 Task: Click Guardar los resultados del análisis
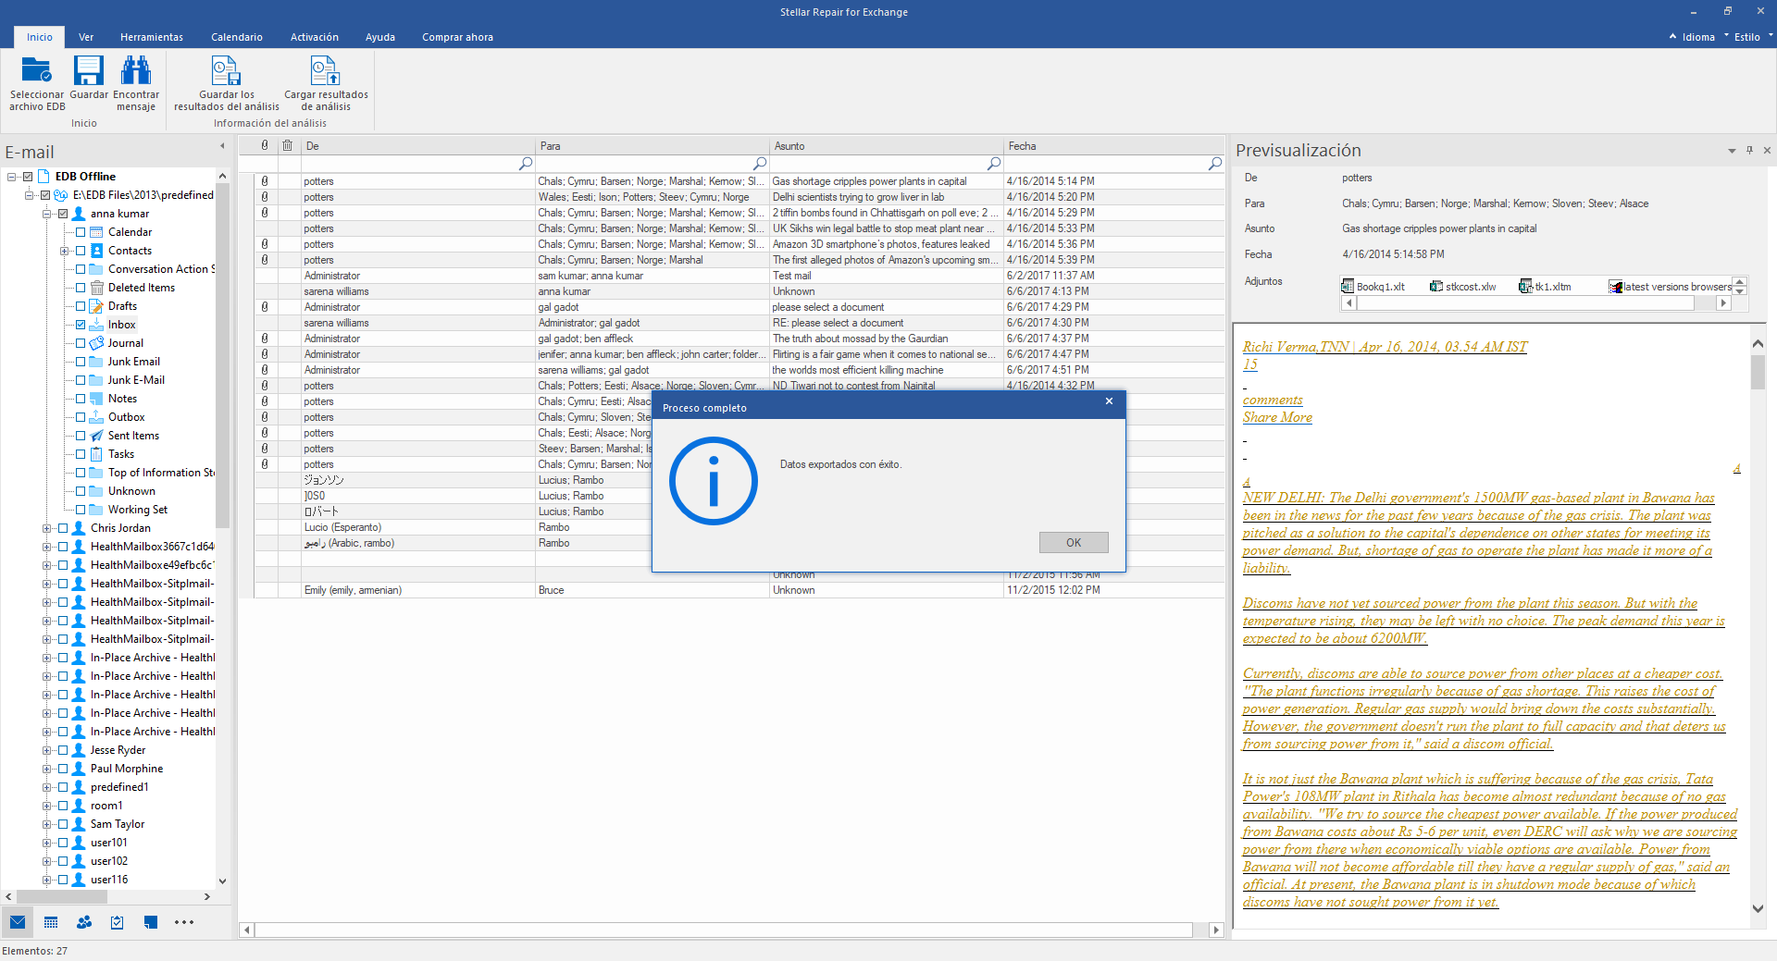click(x=227, y=83)
